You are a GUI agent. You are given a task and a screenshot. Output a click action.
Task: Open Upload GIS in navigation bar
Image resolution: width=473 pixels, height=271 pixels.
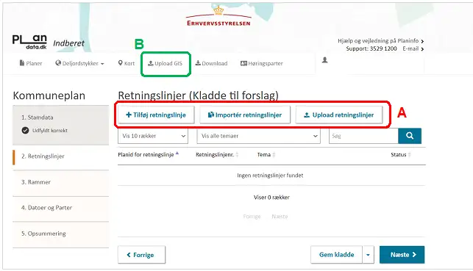click(165, 63)
